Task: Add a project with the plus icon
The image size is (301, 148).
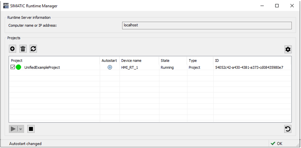Action: click(13, 49)
